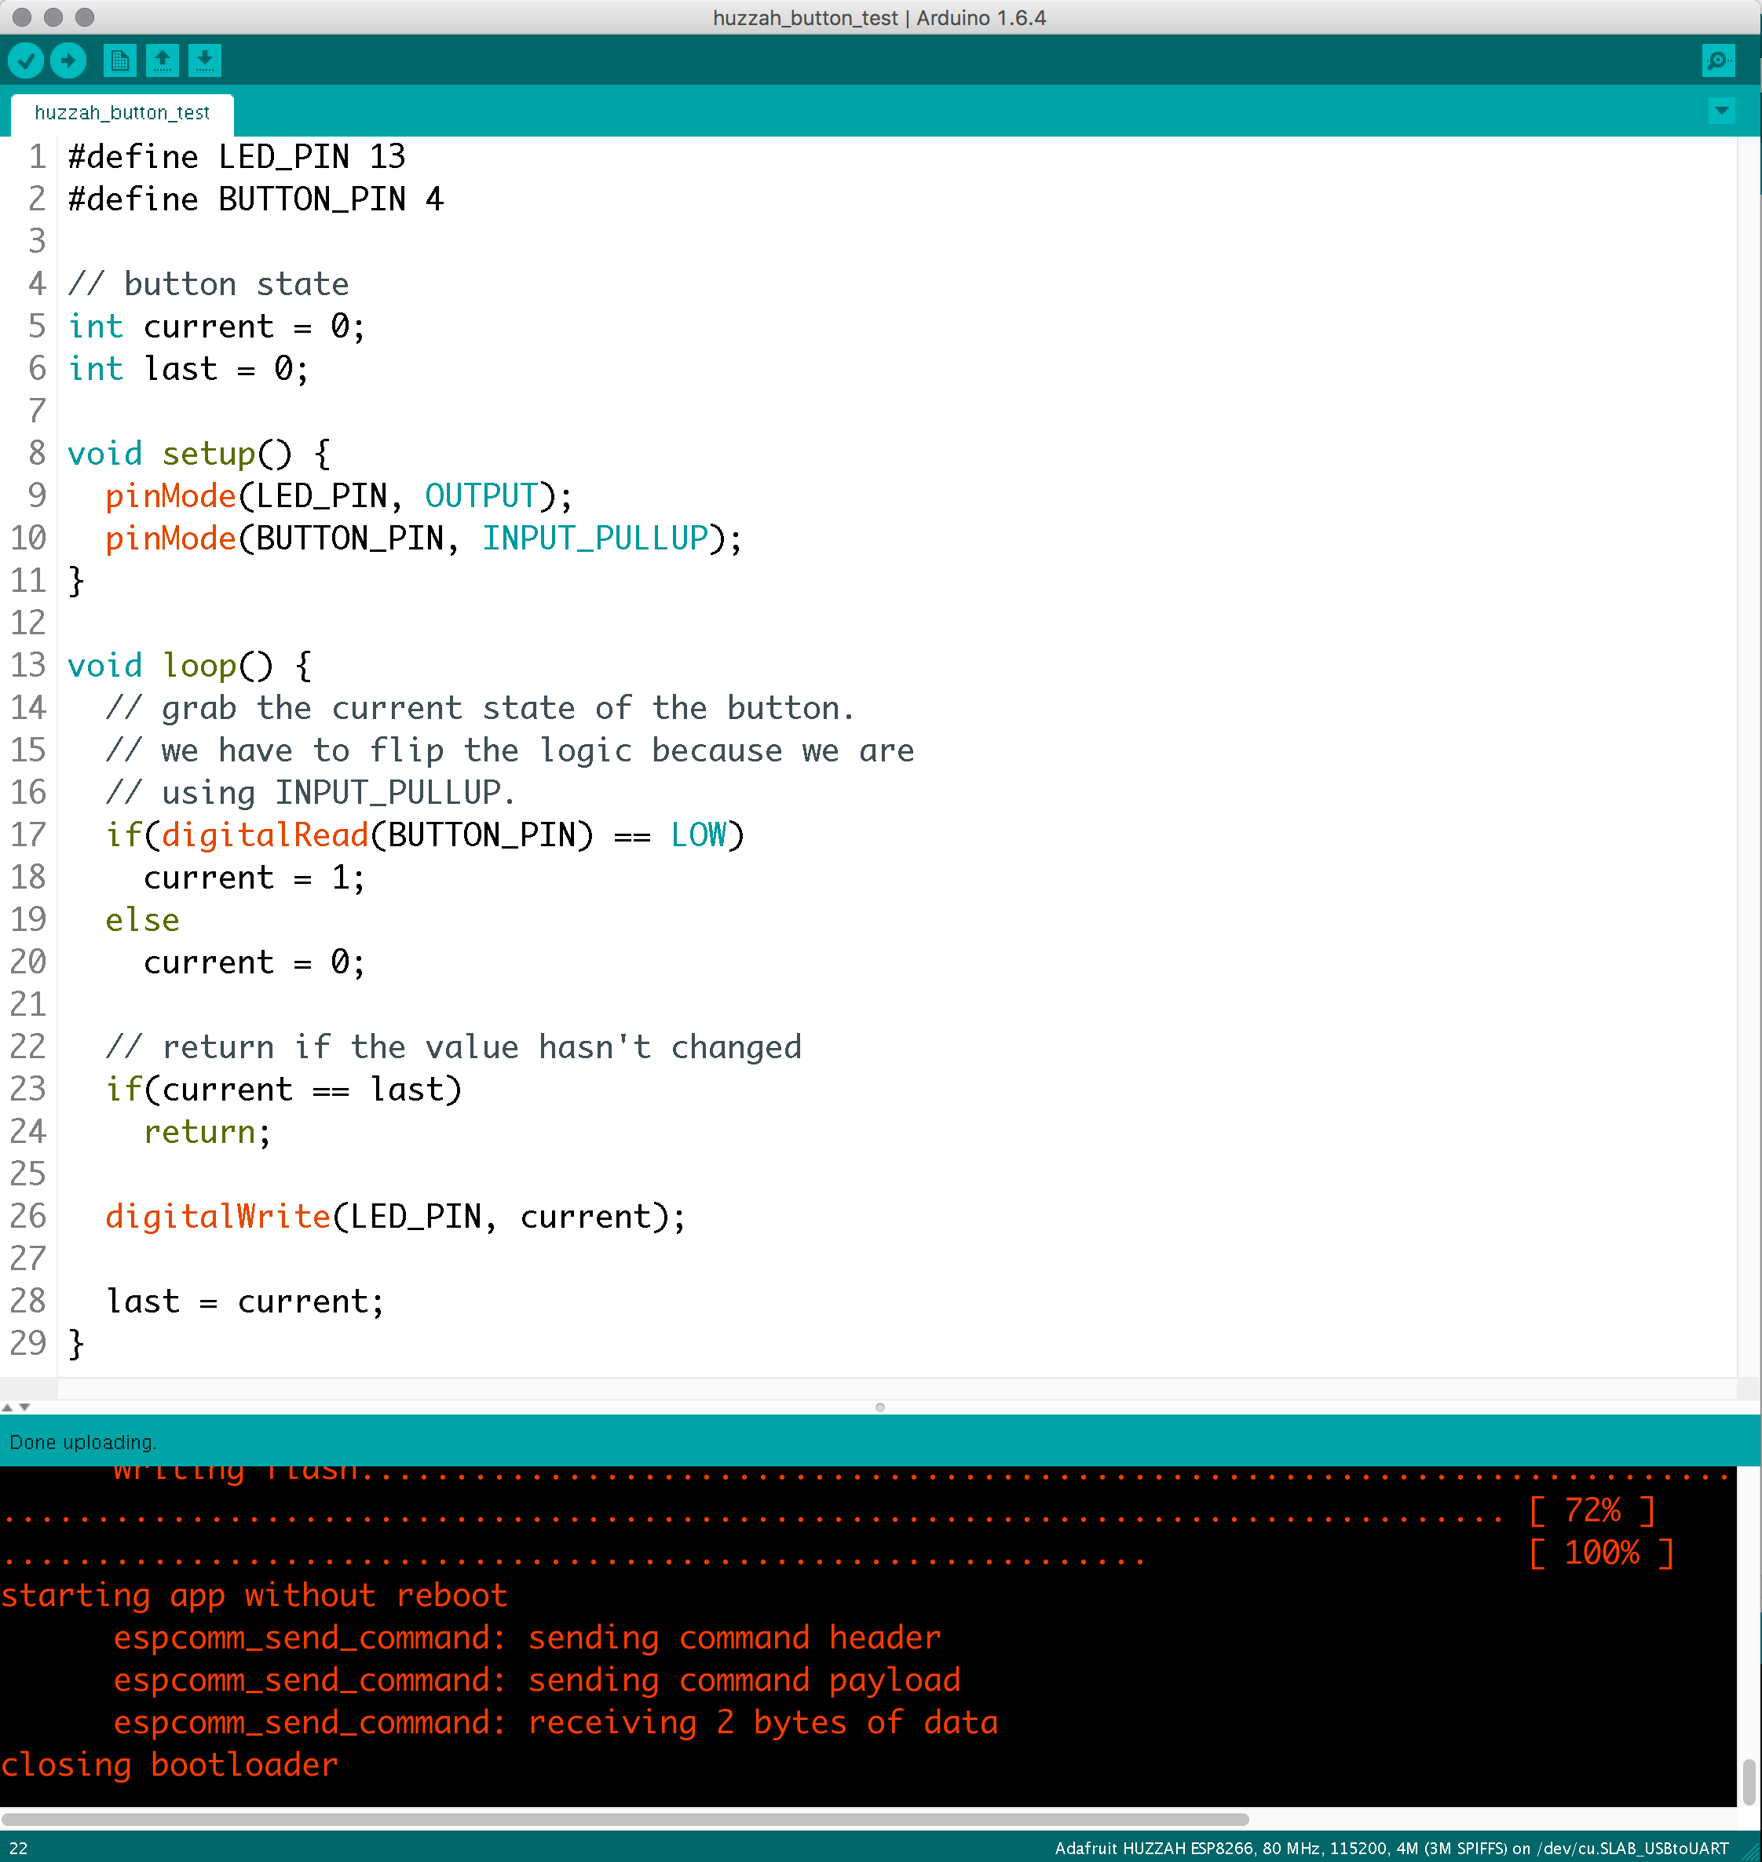Click 'closing bootloader' in console output
The height and width of the screenshot is (1862, 1762).
click(x=169, y=1765)
